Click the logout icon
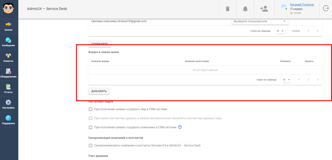The height and width of the screenshot is (160, 332). coord(326,9)
